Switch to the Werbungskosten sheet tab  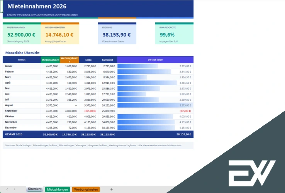tap(86, 190)
